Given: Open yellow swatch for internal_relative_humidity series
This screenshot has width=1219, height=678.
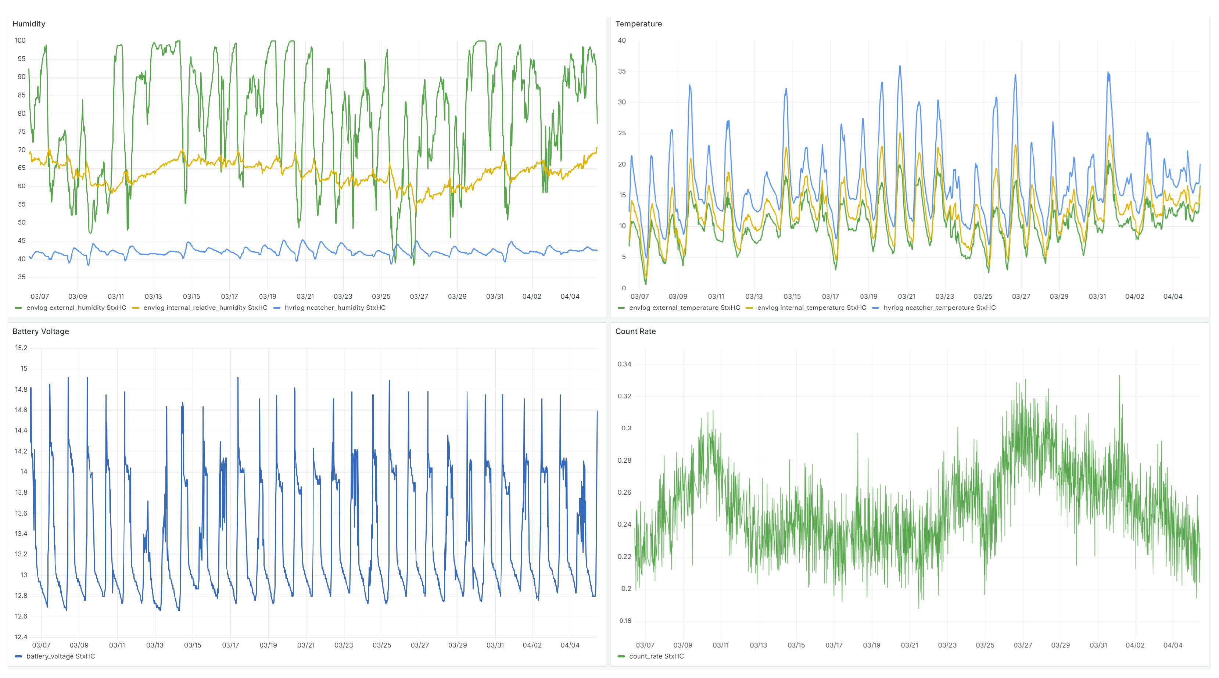Looking at the screenshot, I should 136,308.
